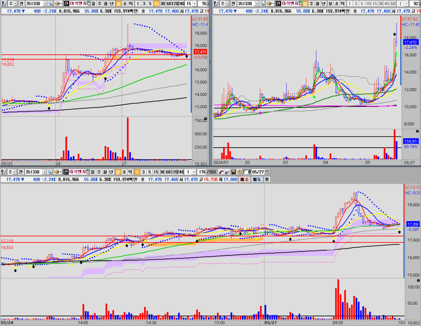Click the blue 17,470 price tag in top-right chart
Screen dimensions: 421x326
pyautogui.click(x=410, y=42)
